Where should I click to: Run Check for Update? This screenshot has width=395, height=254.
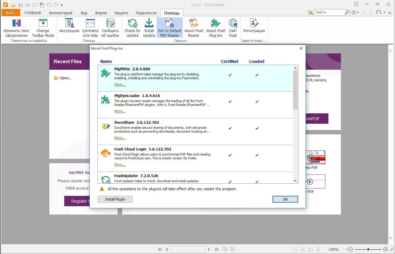pos(133,28)
